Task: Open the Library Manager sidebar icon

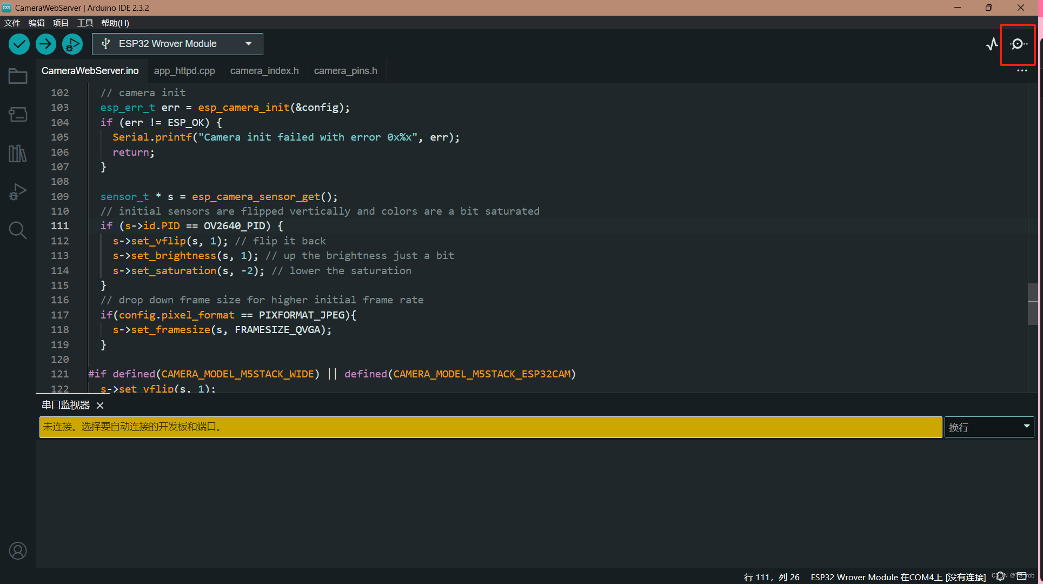Action: pos(18,154)
